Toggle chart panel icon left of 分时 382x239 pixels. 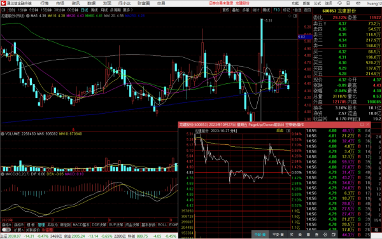pos(3,10)
